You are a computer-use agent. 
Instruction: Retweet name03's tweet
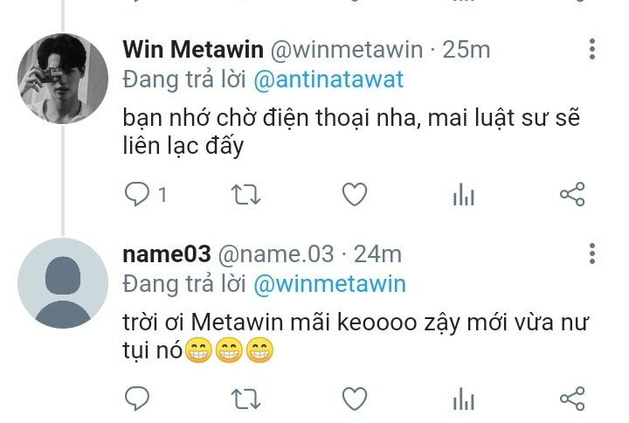(245, 399)
